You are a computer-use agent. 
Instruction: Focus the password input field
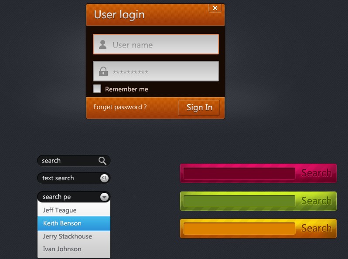tap(164, 71)
